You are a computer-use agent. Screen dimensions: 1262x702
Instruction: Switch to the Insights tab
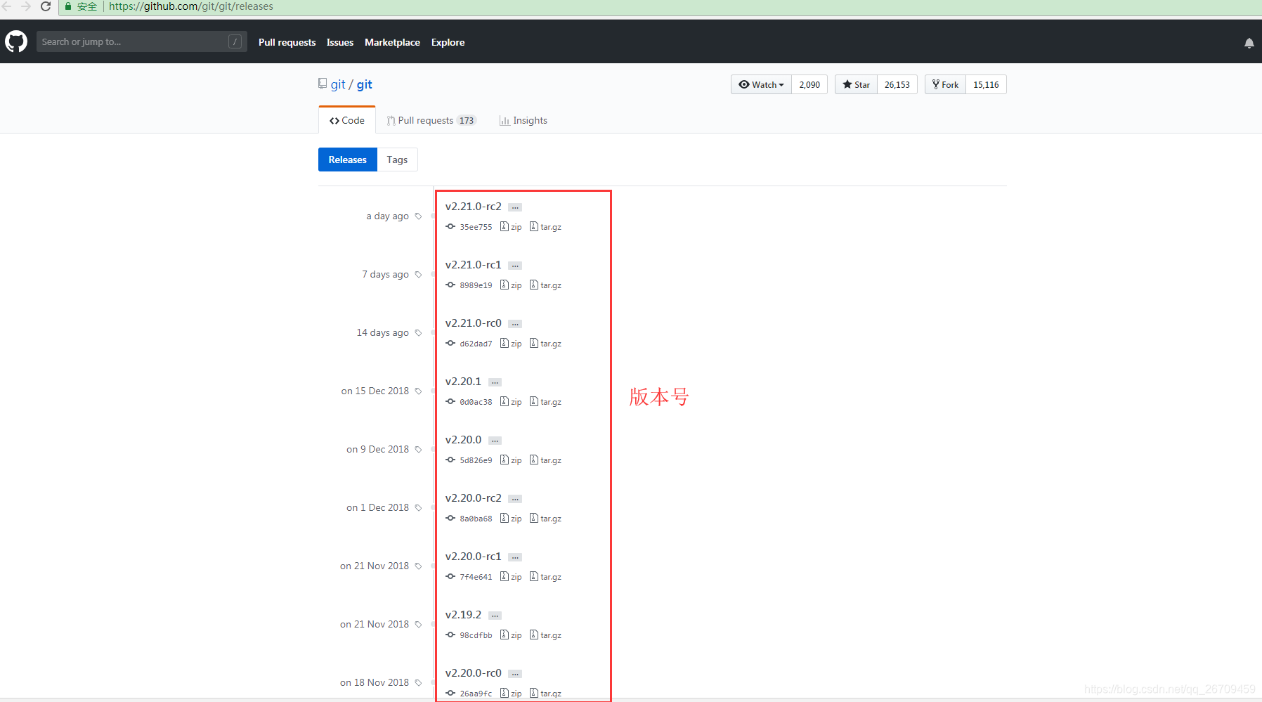523,120
